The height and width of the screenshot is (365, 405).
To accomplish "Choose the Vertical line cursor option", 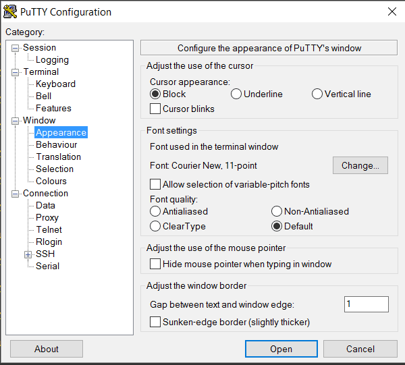I will [x=317, y=94].
